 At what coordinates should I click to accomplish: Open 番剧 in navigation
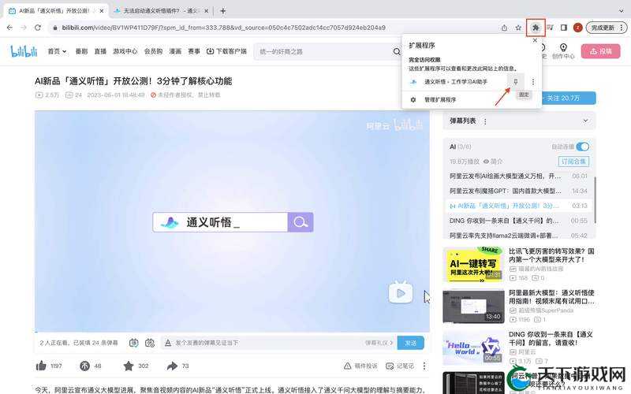tap(81, 51)
